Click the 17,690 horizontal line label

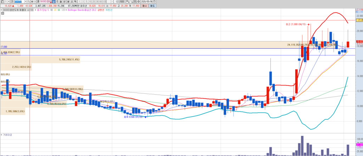click(x=4, y=47)
